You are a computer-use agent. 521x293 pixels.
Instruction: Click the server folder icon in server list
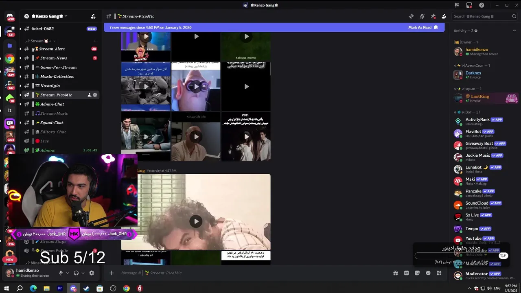(10, 46)
